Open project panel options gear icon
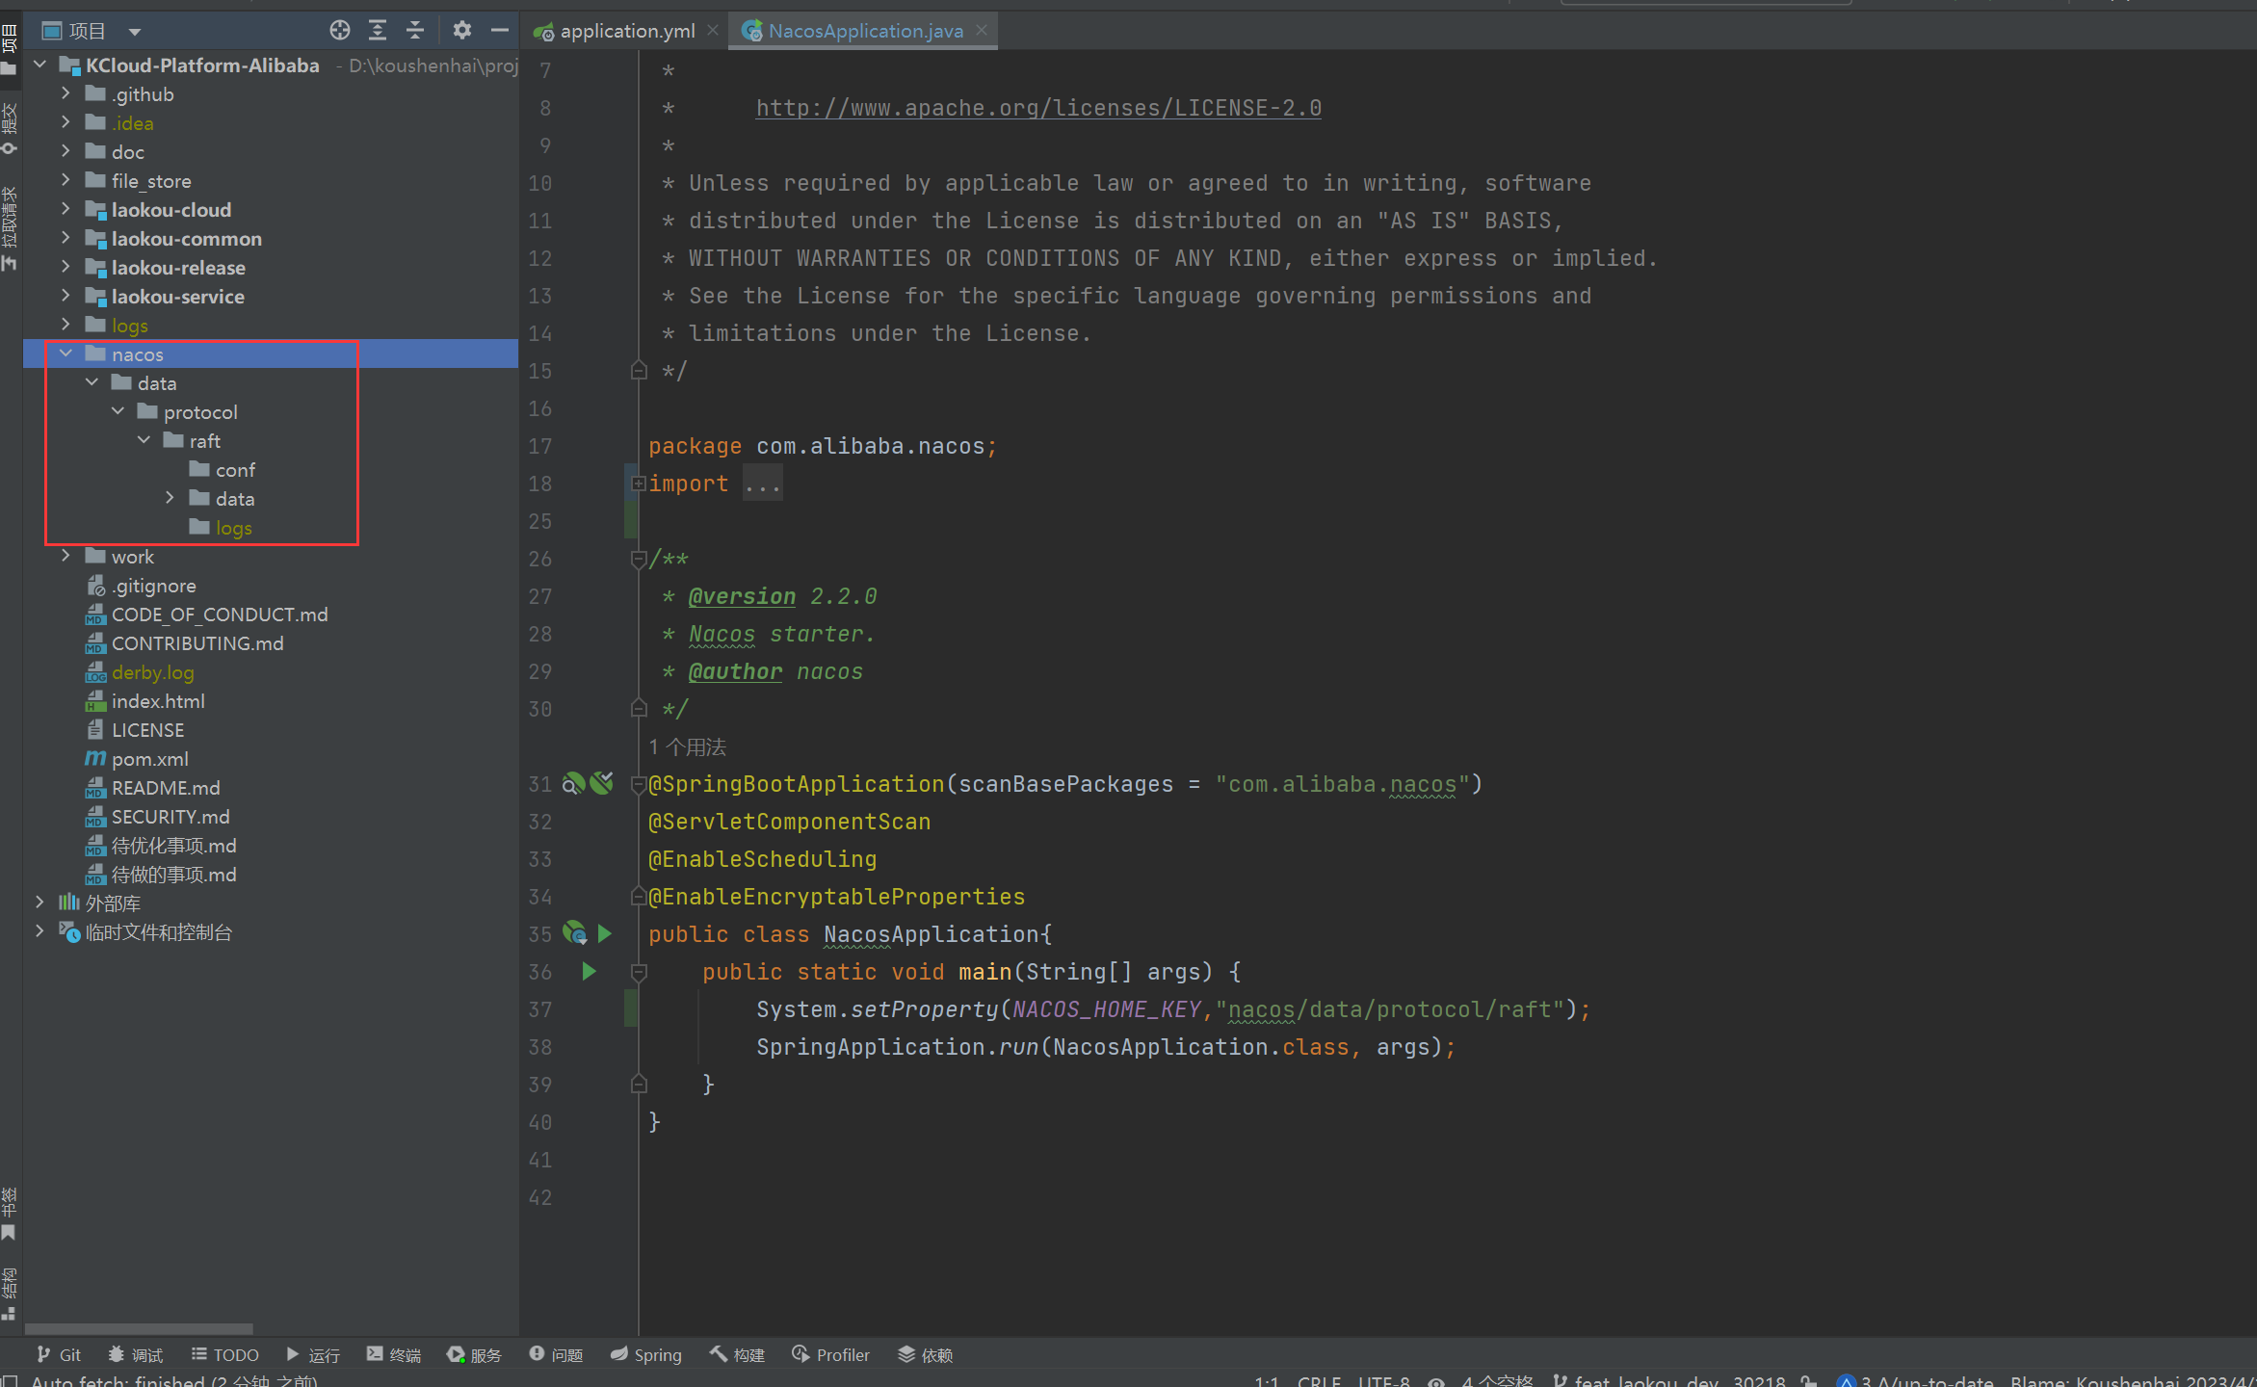The height and width of the screenshot is (1387, 2257). pyautogui.click(x=461, y=30)
